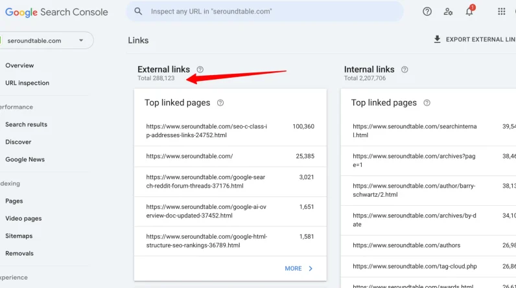Click help icon beside External links

[x=200, y=69]
